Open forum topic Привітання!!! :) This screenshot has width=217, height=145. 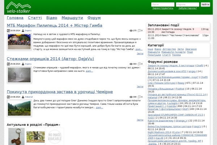coord(157,106)
